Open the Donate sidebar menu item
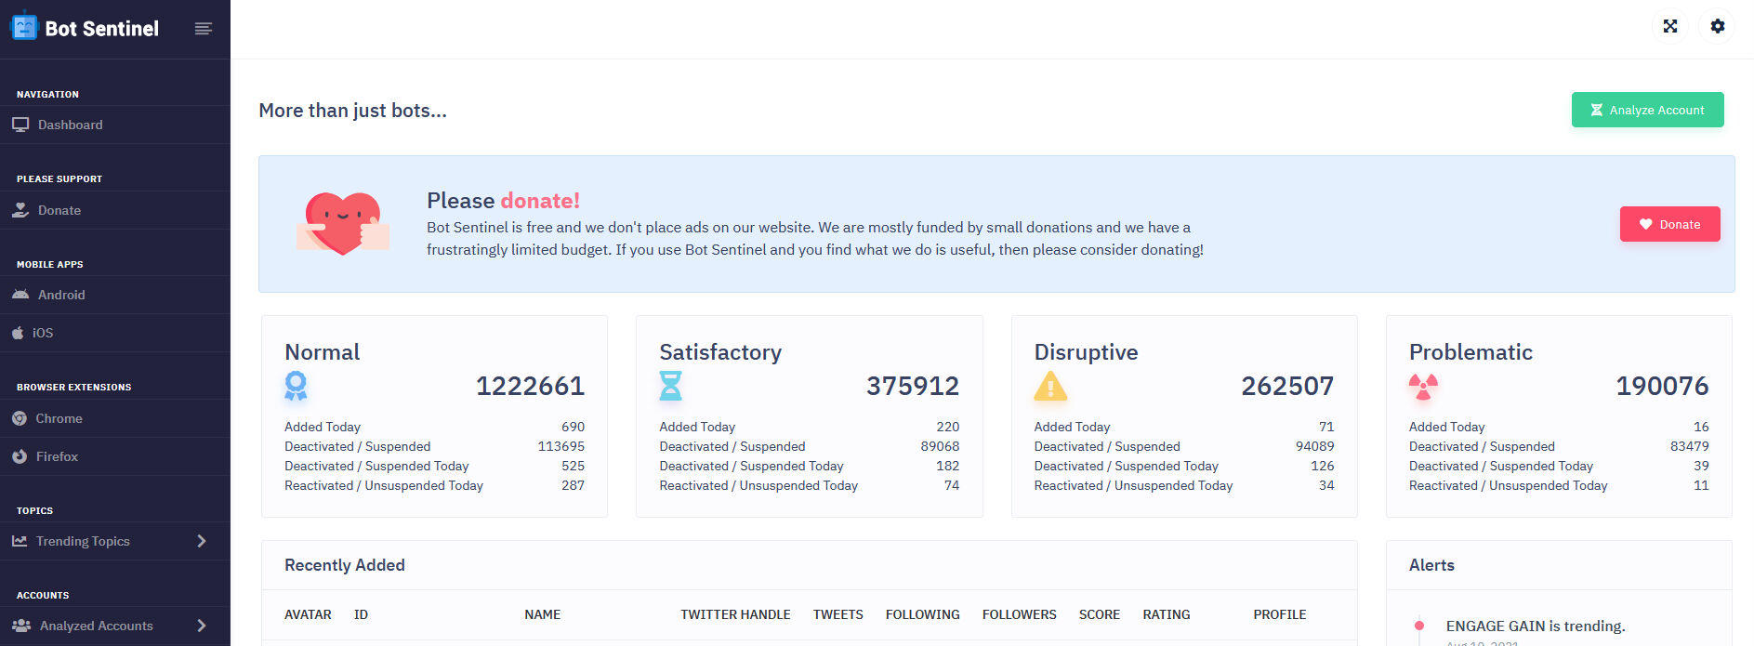The height and width of the screenshot is (646, 1754). tap(59, 210)
